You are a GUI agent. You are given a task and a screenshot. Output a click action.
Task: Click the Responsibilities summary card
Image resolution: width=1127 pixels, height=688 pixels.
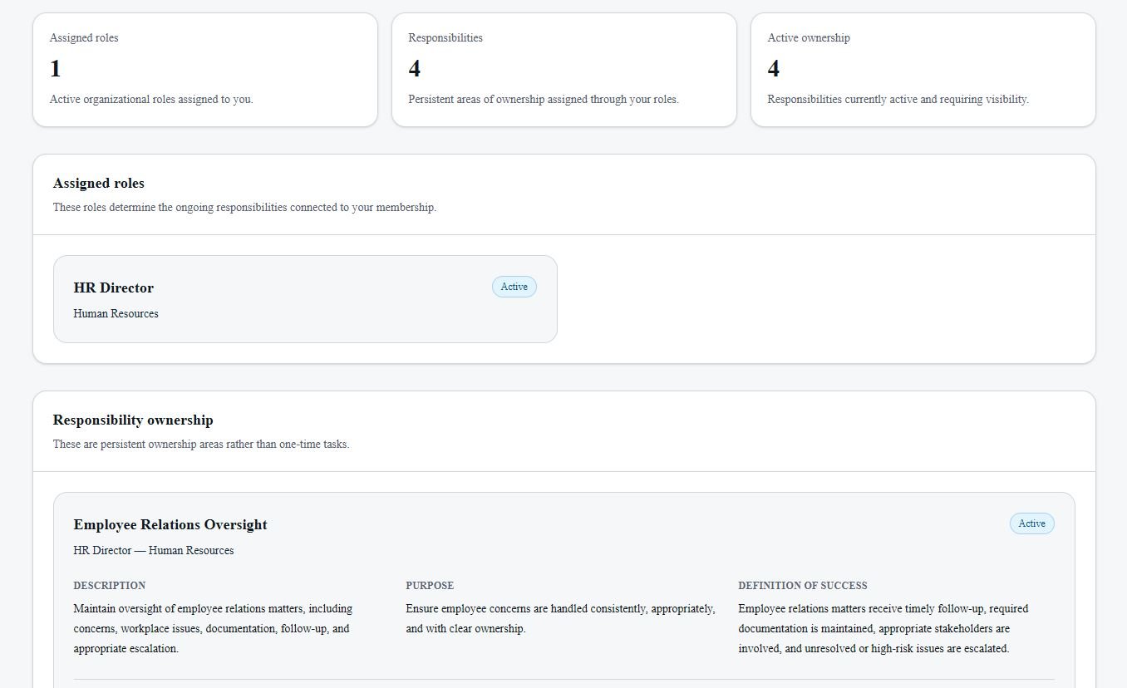pos(564,70)
